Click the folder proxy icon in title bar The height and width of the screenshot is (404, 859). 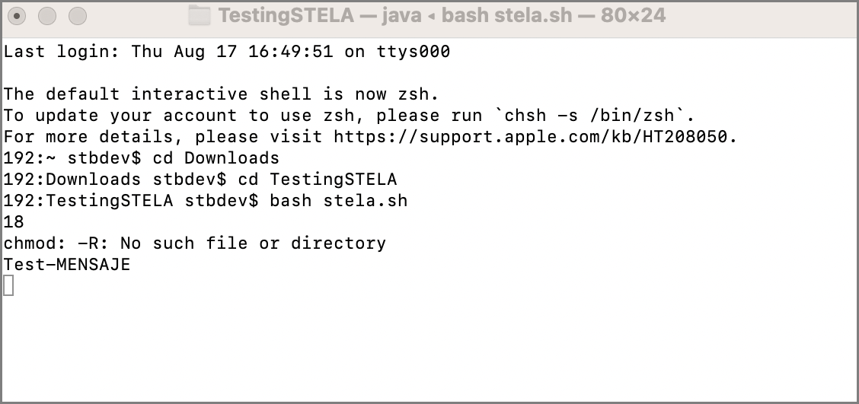pyautogui.click(x=200, y=15)
